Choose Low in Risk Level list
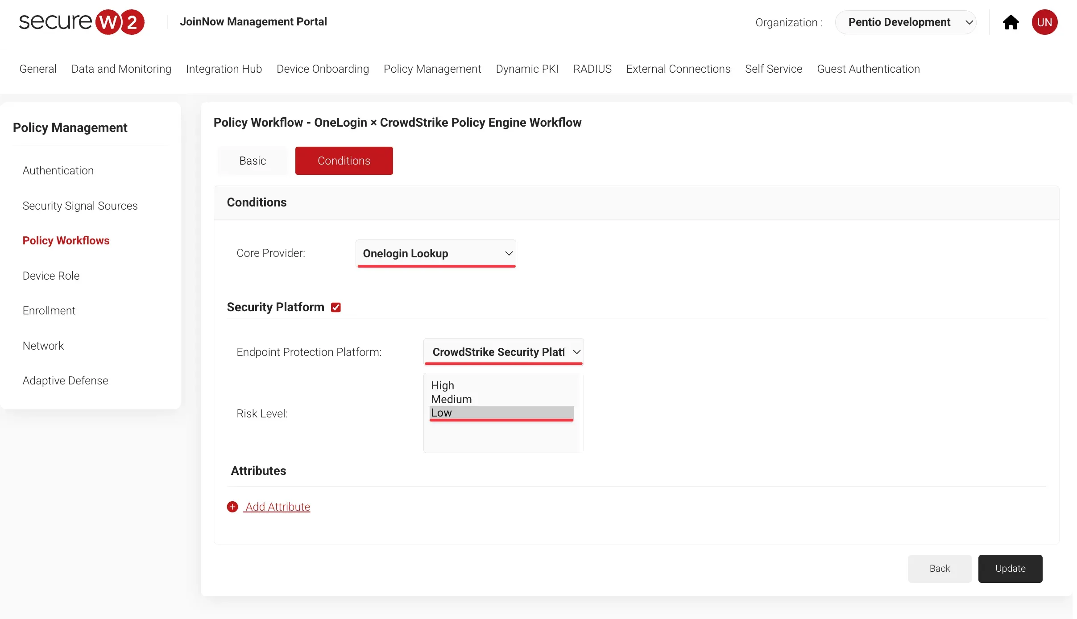1077x619 pixels. coord(442,413)
